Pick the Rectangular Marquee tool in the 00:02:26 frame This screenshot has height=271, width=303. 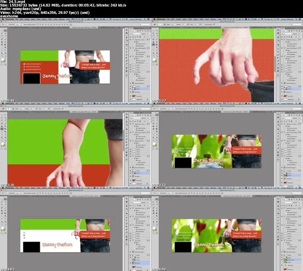(2, 115)
